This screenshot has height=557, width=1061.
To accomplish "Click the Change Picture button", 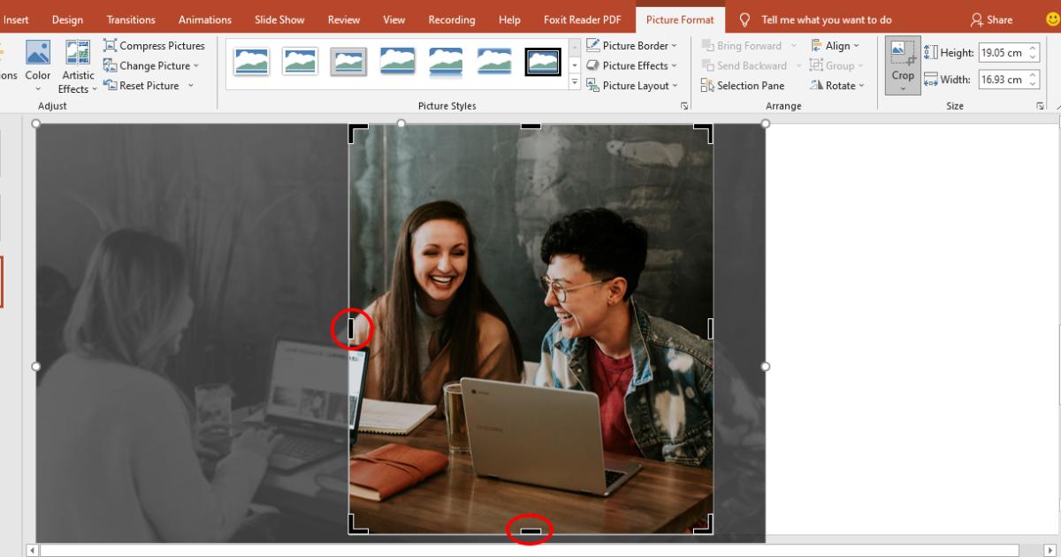I will pos(155,65).
